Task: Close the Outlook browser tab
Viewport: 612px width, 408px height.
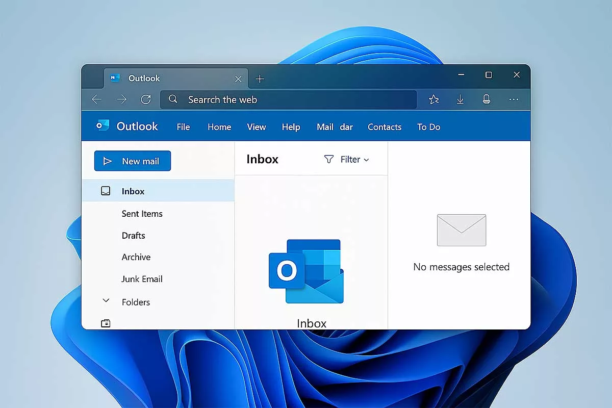Action: [238, 79]
